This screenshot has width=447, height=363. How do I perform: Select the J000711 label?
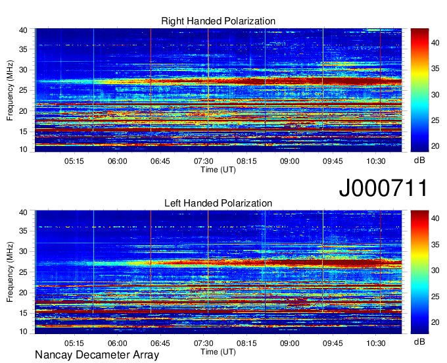[x=383, y=187]
